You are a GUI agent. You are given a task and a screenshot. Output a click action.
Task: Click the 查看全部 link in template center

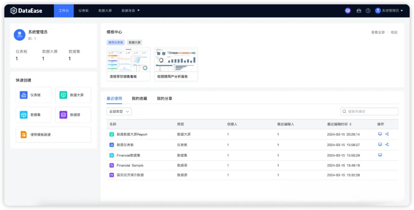pos(378,33)
